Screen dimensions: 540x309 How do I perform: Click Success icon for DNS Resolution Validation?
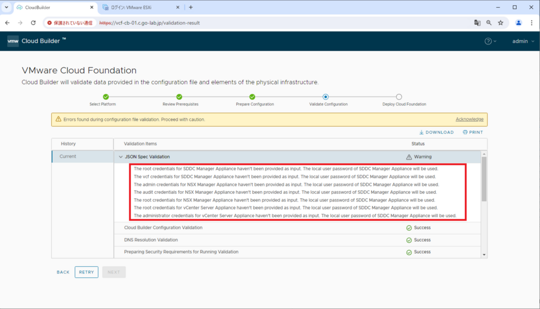point(409,240)
